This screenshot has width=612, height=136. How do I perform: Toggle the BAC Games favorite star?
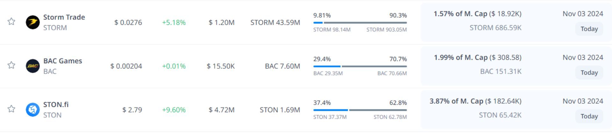pyautogui.click(x=11, y=65)
